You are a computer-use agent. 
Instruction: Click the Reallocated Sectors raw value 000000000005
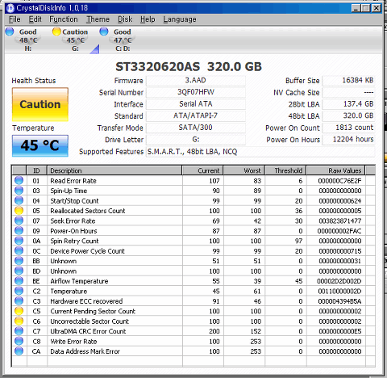tap(340, 211)
